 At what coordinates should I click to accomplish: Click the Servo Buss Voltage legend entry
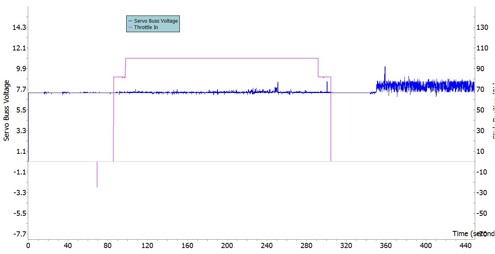pos(156,21)
